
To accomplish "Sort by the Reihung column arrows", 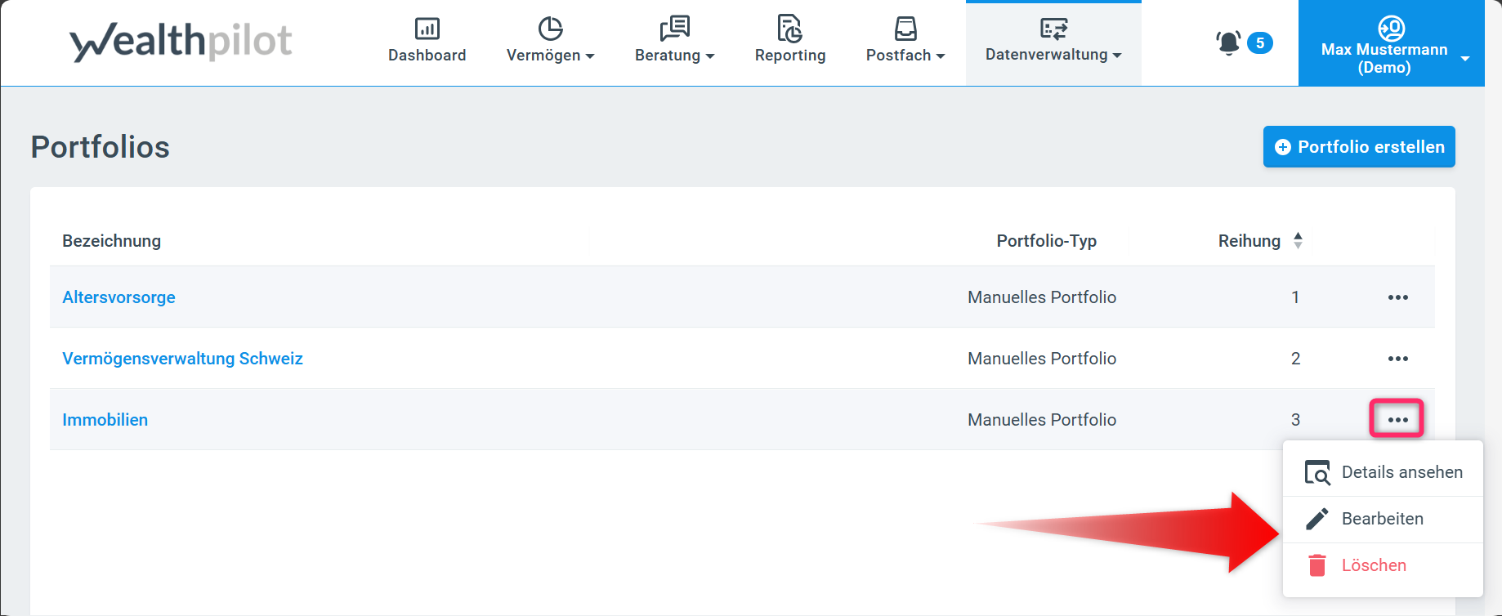I will 1298,241.
